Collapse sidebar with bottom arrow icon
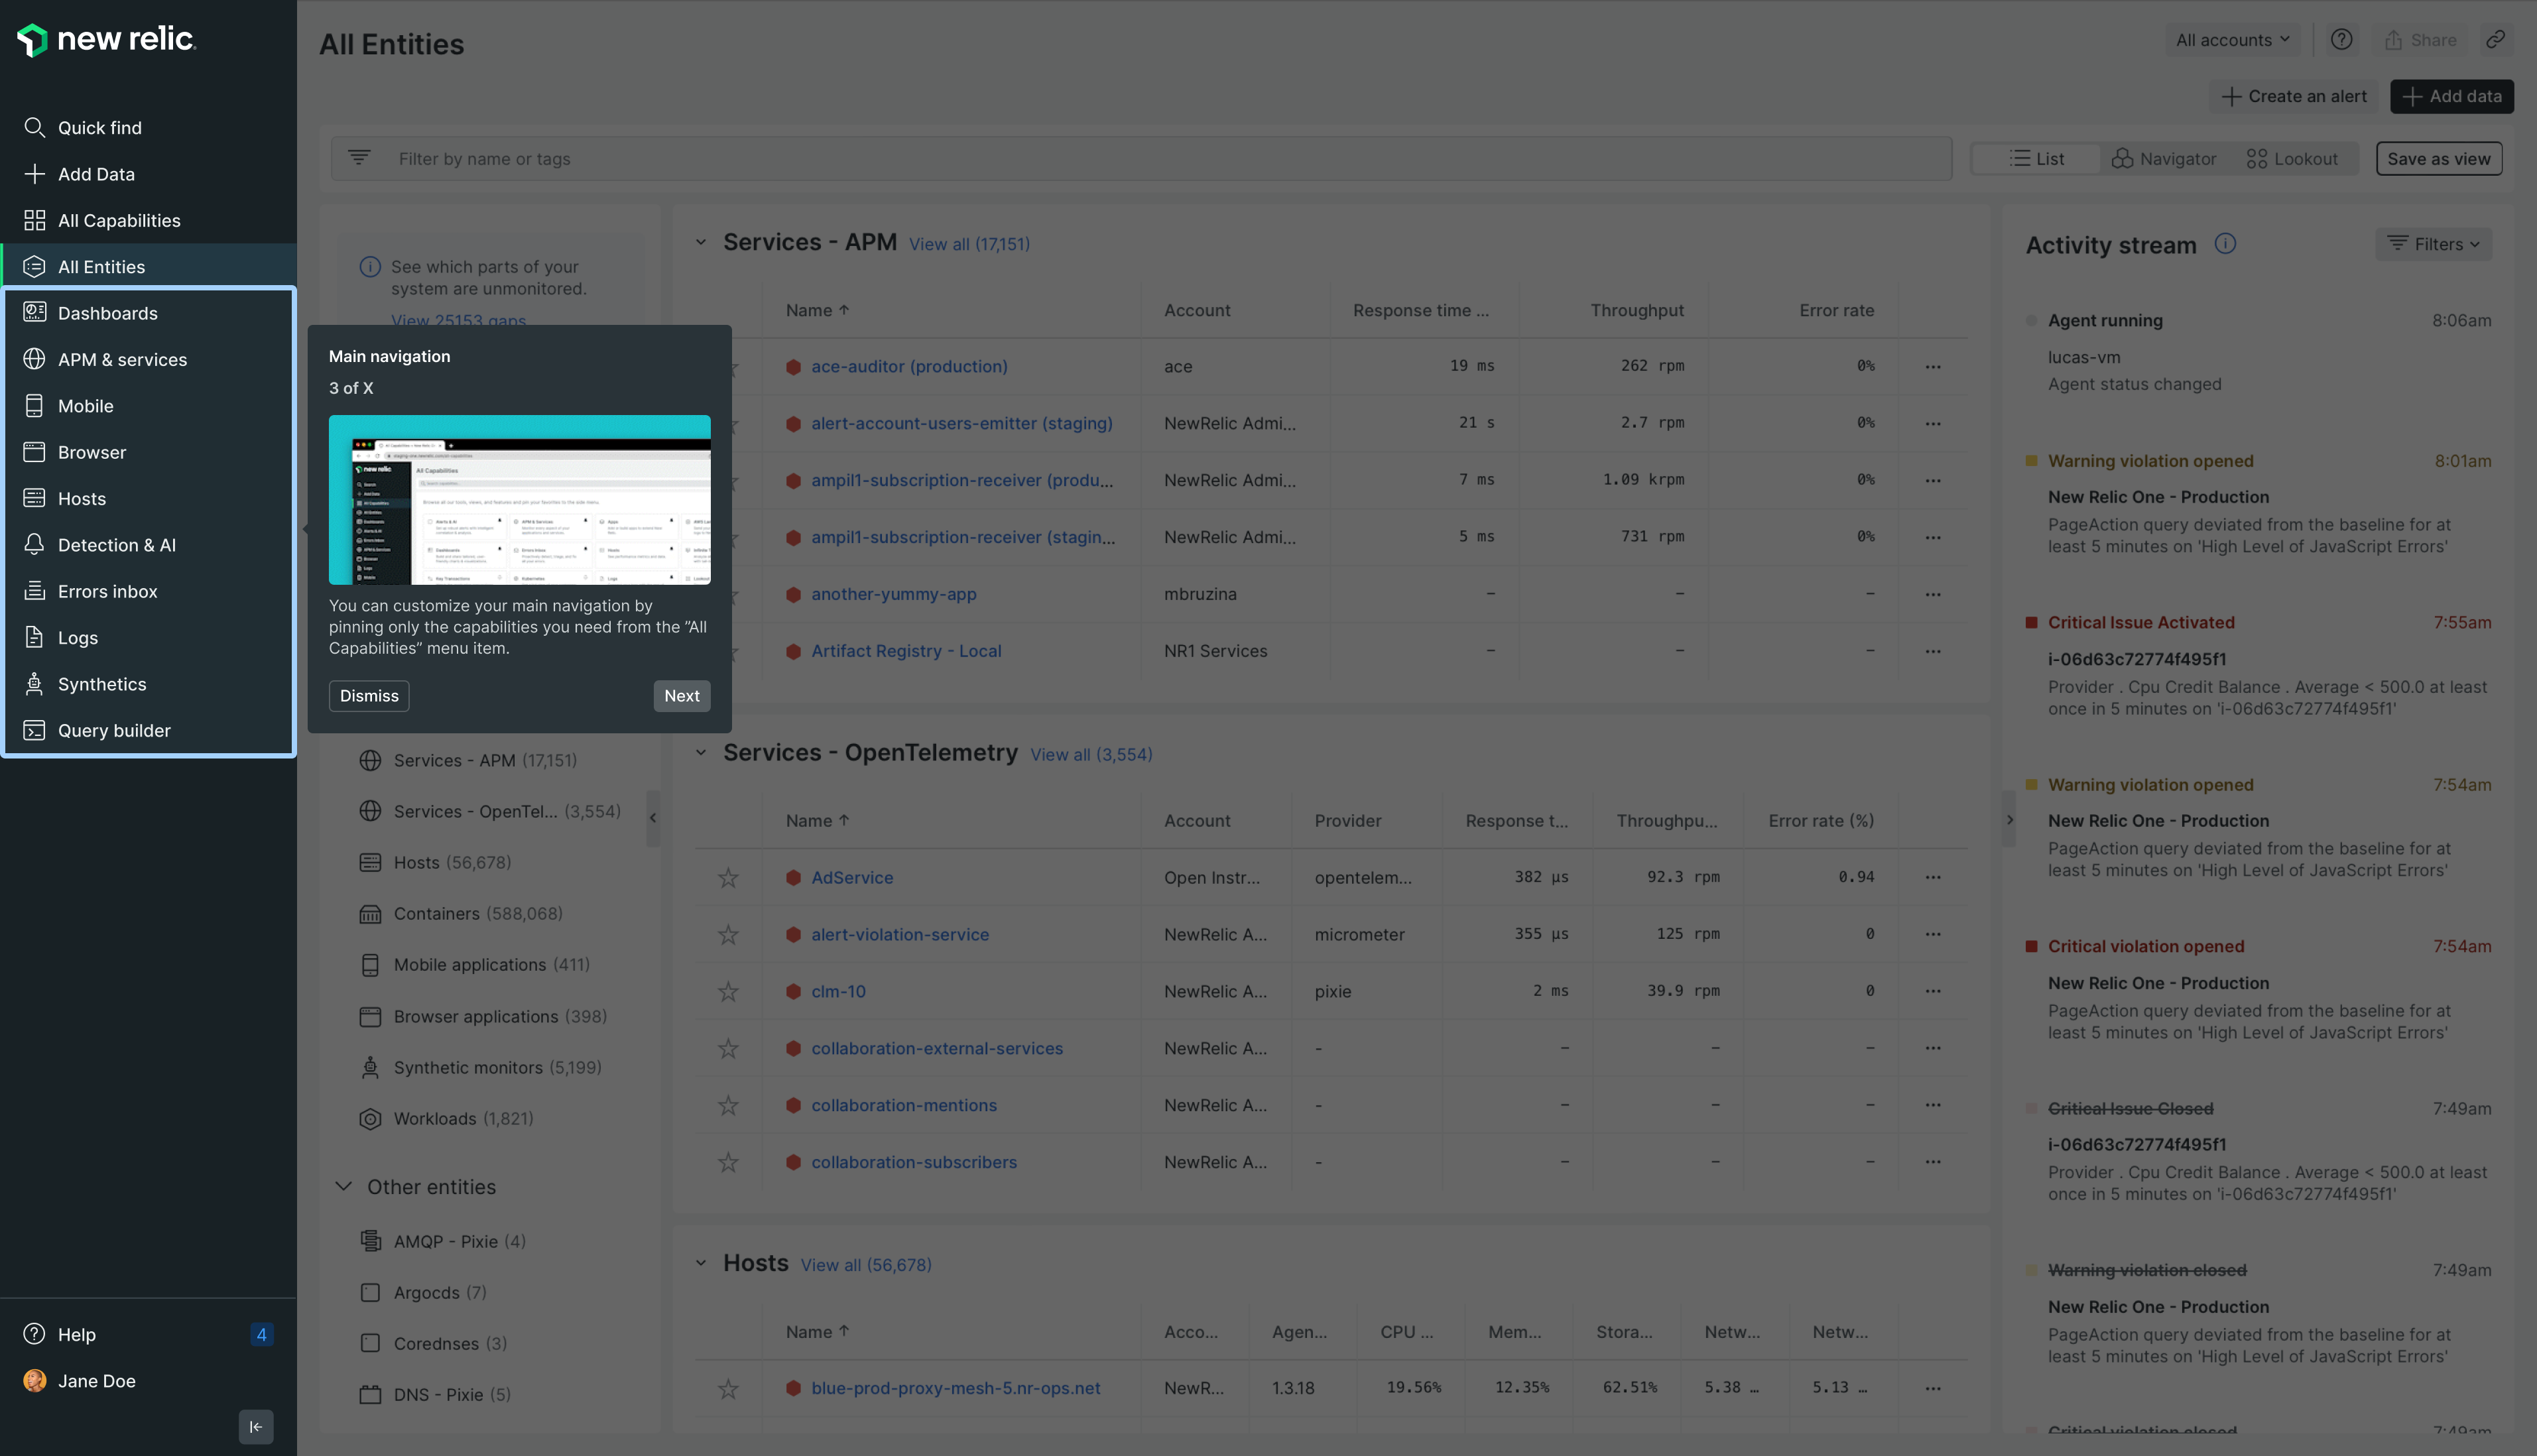The image size is (2537, 1456). click(256, 1427)
